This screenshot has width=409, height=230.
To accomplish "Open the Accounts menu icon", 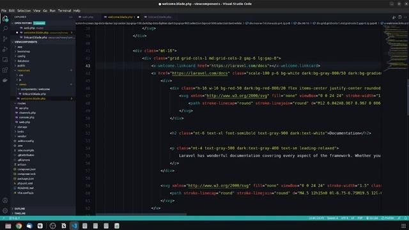I will [5, 201].
